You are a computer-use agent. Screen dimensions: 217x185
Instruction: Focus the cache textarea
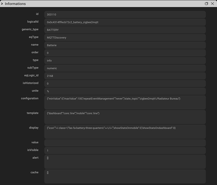coord(125,176)
